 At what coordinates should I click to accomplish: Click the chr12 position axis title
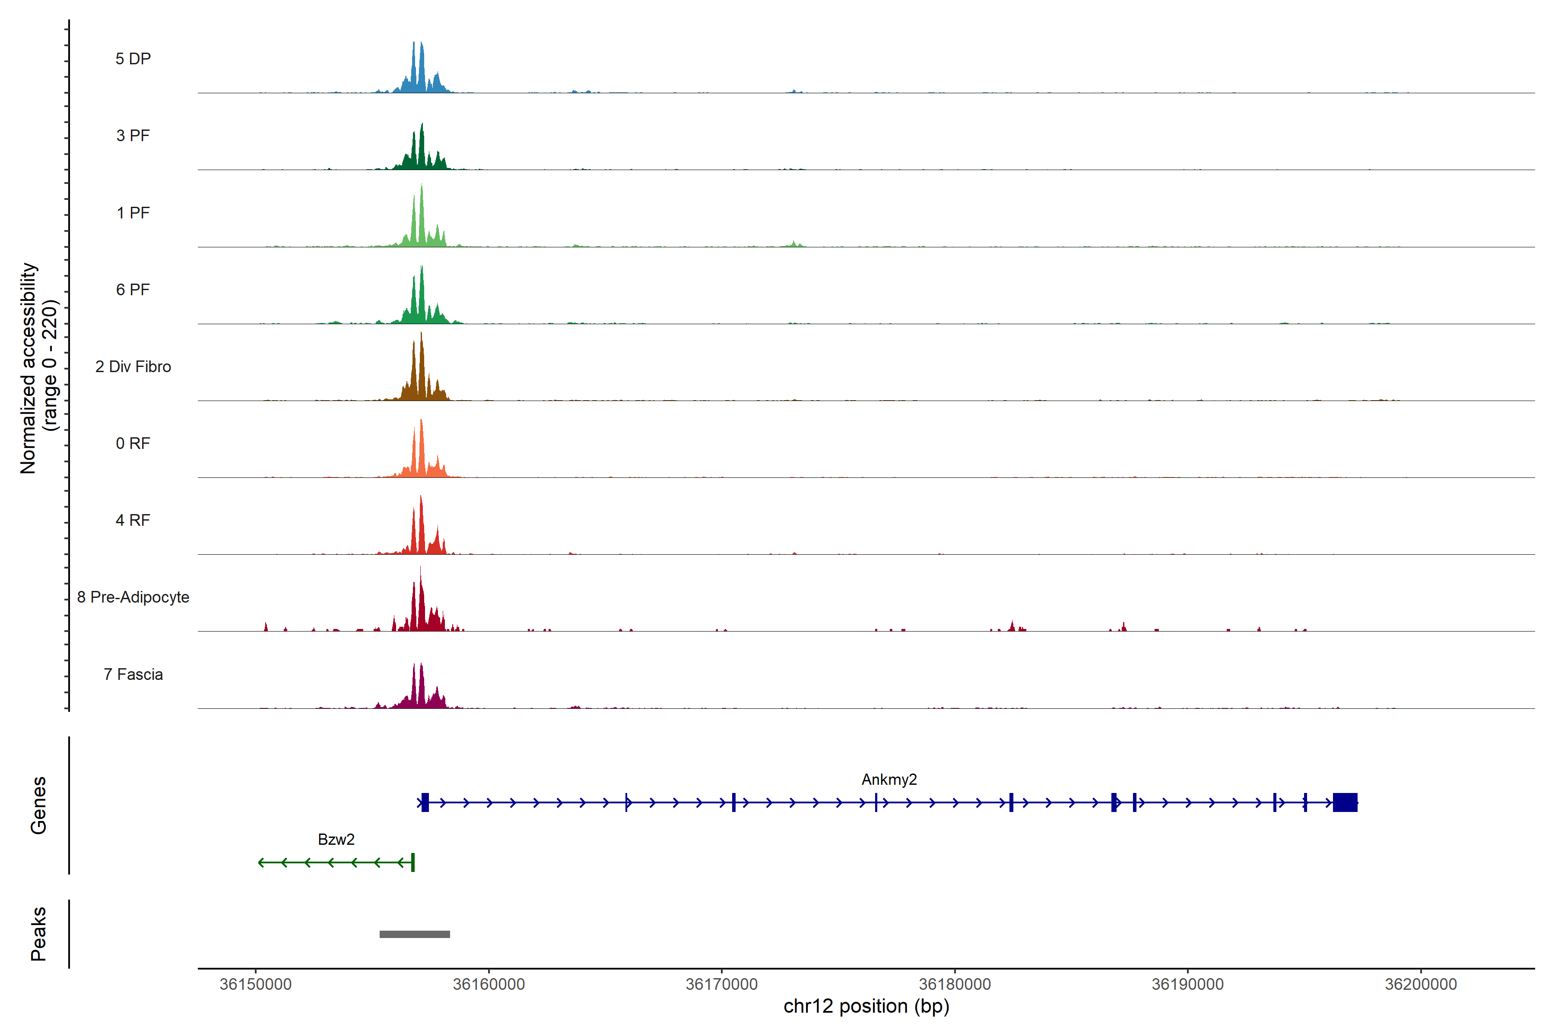point(866,1006)
